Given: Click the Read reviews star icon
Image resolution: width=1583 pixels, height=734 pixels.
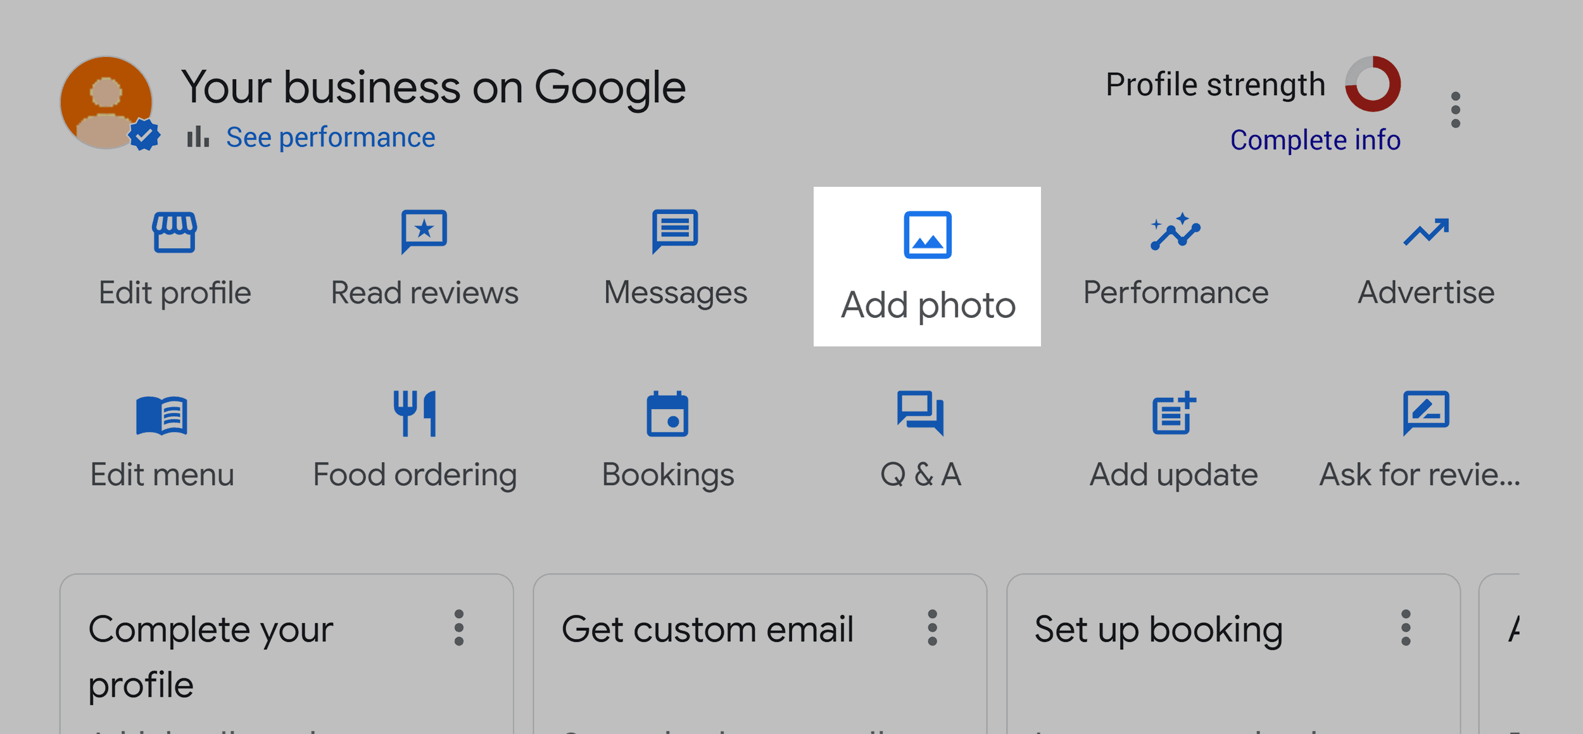Looking at the screenshot, I should click(426, 232).
